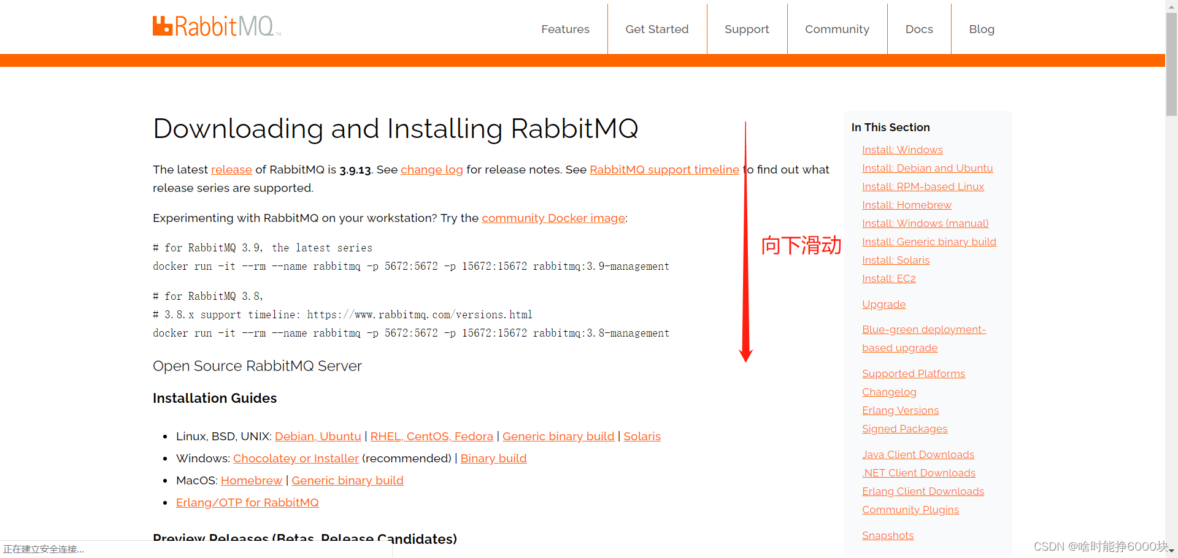Image resolution: width=1178 pixels, height=558 pixels.
Task: Open the Blog page
Action: [982, 29]
